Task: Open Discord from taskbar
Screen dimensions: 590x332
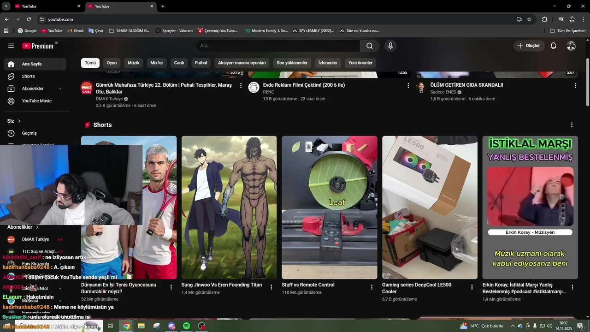Action: 171,326
